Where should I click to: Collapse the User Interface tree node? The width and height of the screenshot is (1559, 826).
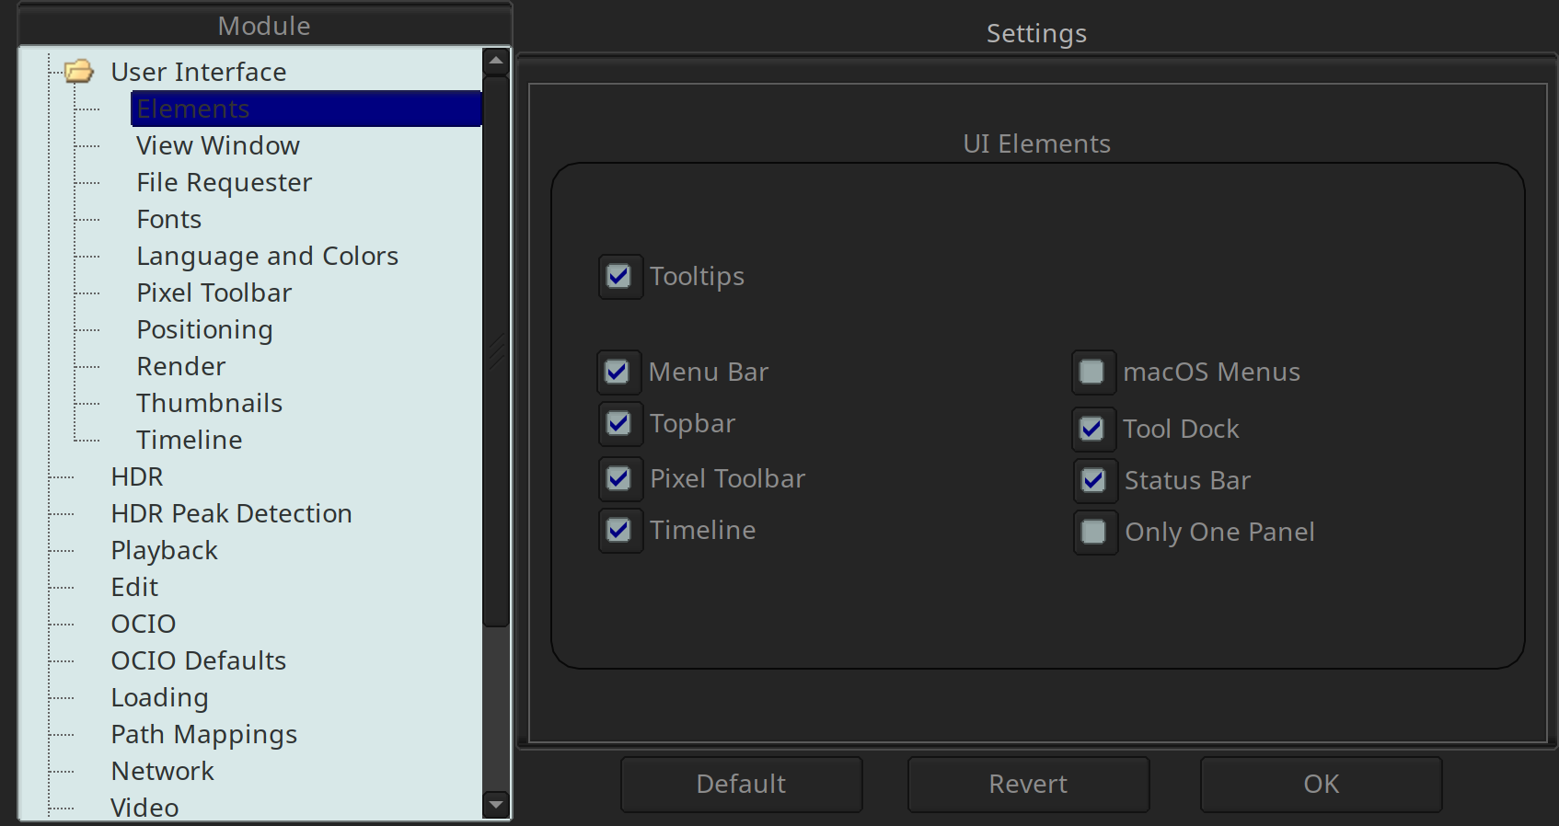click(79, 71)
